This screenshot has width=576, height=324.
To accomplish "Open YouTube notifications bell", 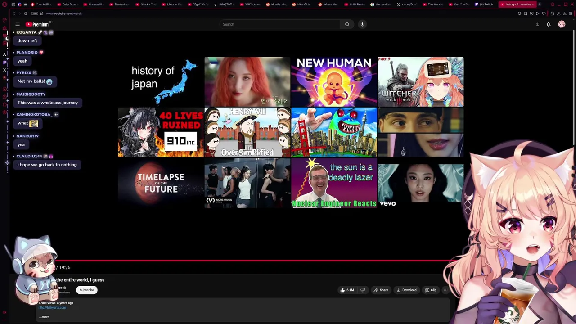I will pos(549,24).
